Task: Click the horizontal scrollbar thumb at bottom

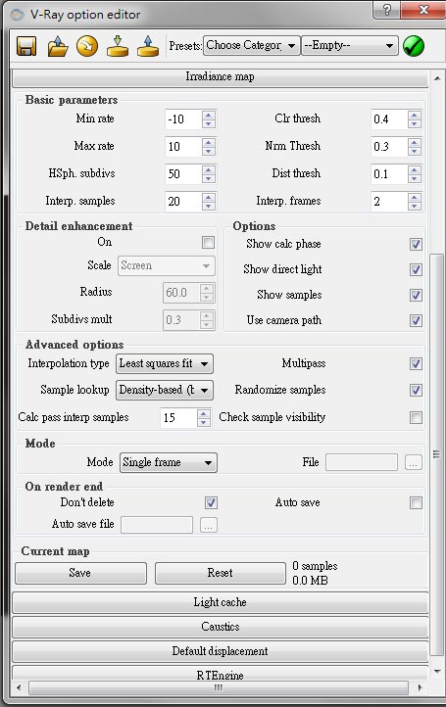Action: [219, 688]
